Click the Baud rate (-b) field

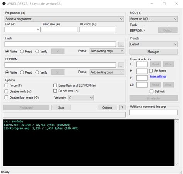pyautogui.click(x=60, y=29)
